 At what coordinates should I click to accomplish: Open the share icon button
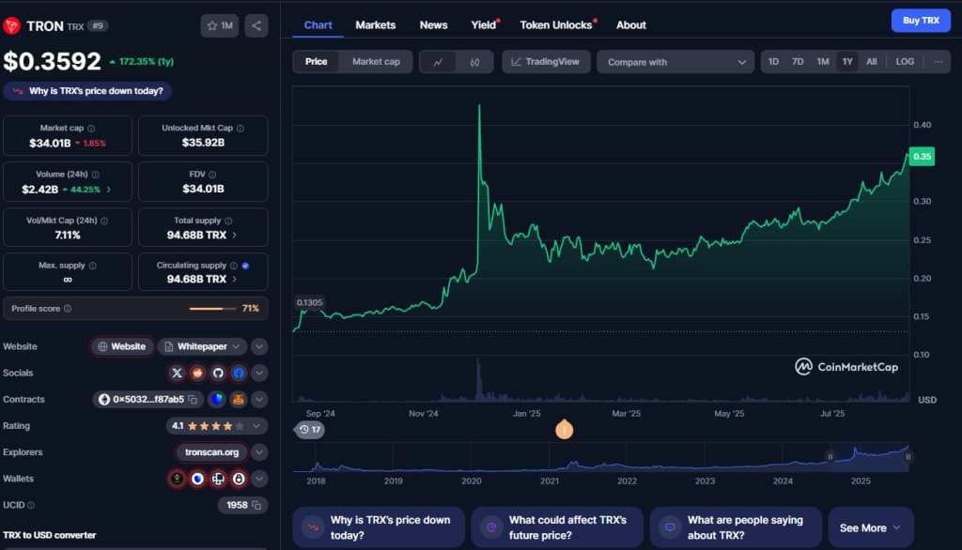[256, 25]
